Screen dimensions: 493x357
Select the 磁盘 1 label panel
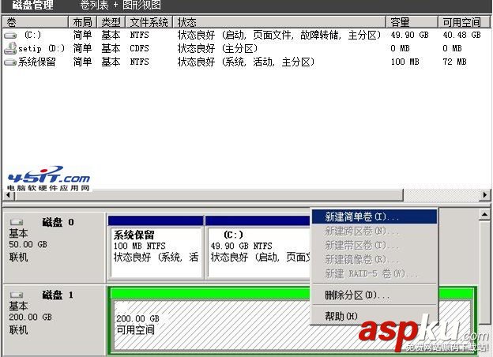pyautogui.click(x=54, y=321)
